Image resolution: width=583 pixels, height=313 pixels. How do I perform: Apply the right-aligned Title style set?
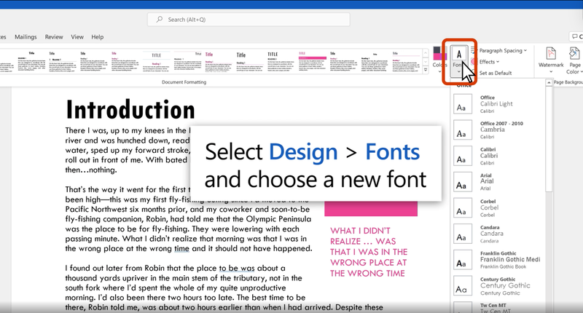[188, 61]
